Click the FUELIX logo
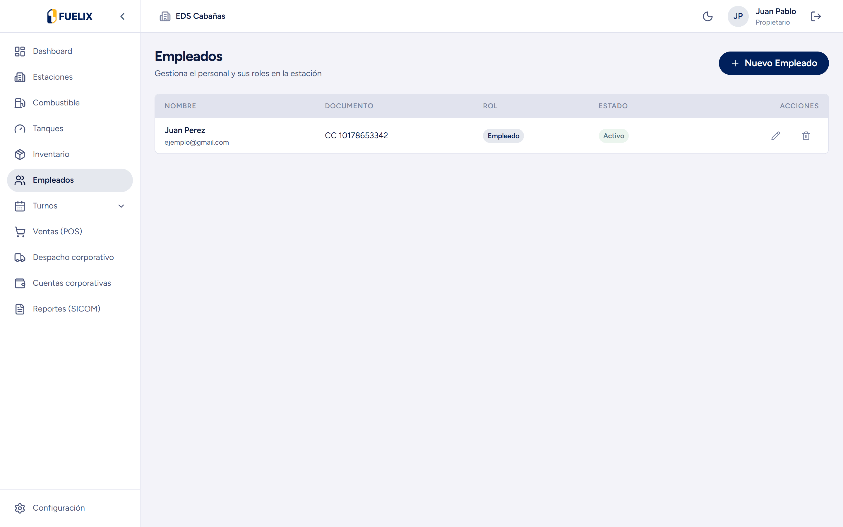Screen dimensions: 843x527 tap(70, 16)
